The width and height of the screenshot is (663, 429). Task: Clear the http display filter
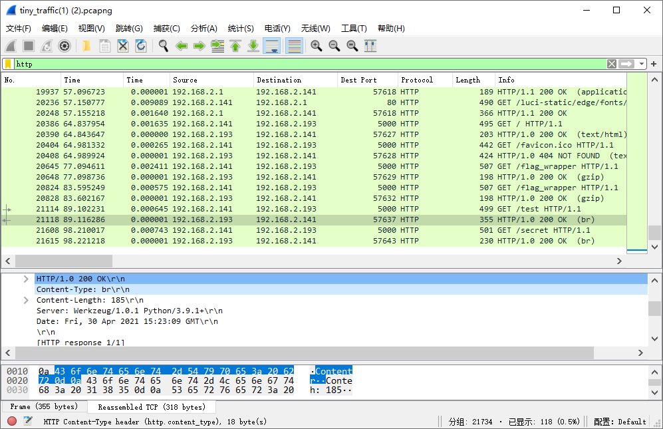611,64
